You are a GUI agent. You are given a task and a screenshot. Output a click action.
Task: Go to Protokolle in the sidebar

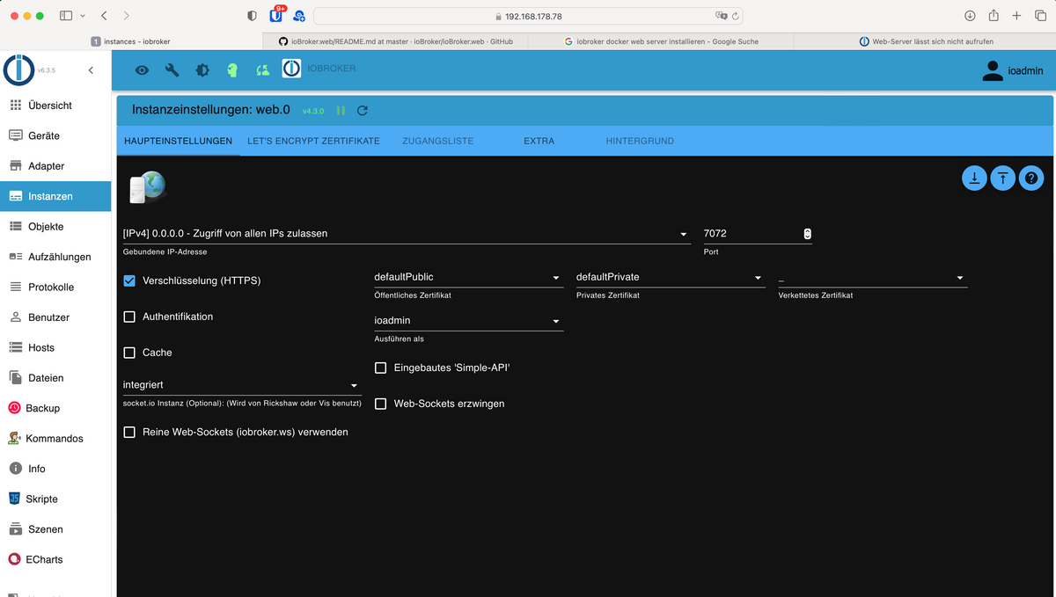51,288
